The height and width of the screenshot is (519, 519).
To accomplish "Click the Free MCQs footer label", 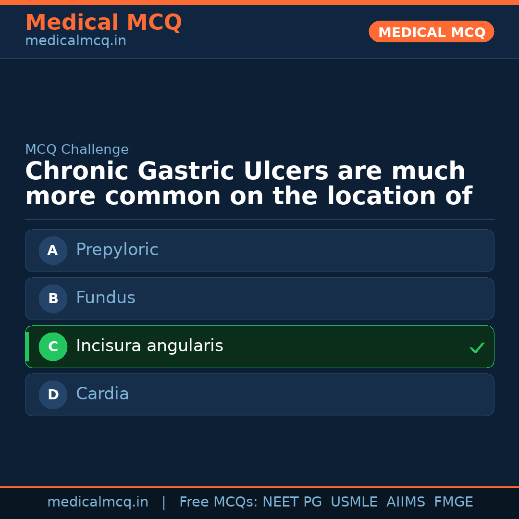I will (218, 502).
